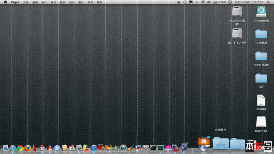Viewport: 274px width, 154px height.
Task: Open the 共享 menu
Action: [90, 2]
